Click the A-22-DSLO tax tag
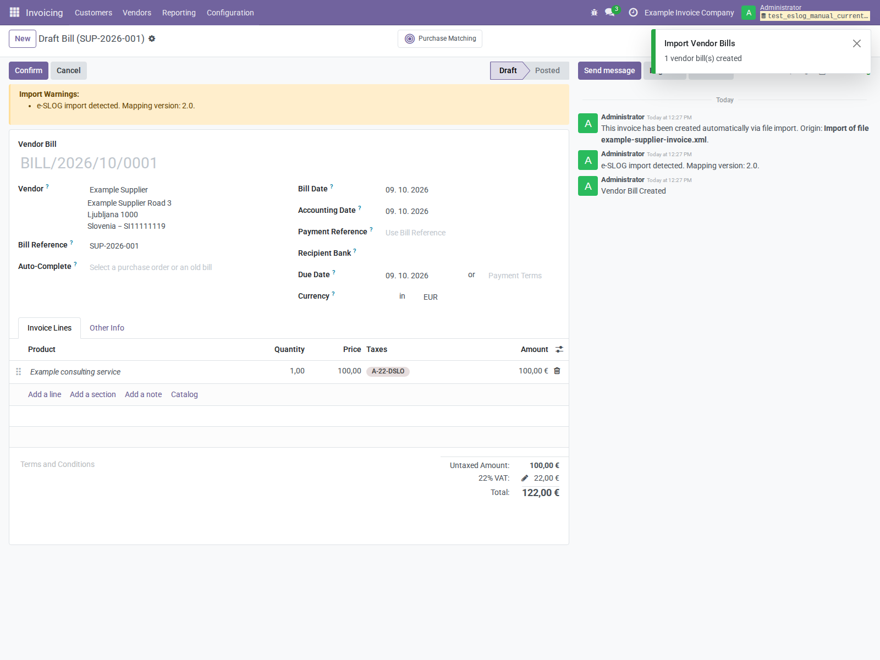 pos(388,371)
